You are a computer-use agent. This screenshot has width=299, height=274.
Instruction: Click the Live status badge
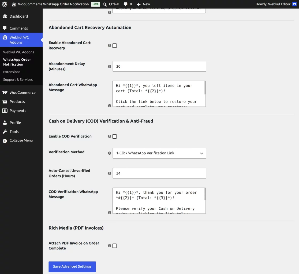click(96, 4)
